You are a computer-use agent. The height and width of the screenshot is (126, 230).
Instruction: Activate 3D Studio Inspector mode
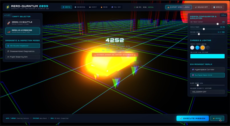tap(23, 46)
